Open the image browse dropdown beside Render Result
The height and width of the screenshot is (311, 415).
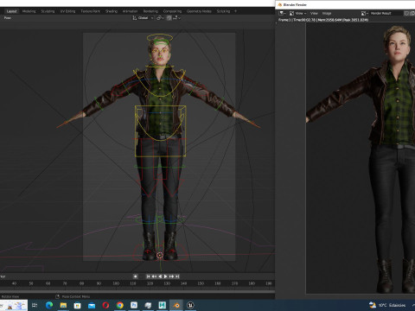365,13
